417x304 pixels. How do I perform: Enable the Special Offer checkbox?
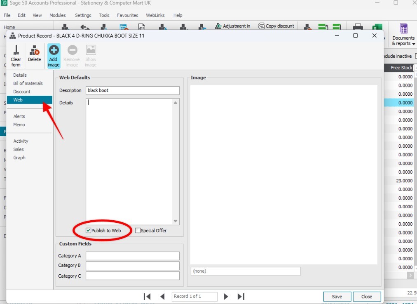138,231
